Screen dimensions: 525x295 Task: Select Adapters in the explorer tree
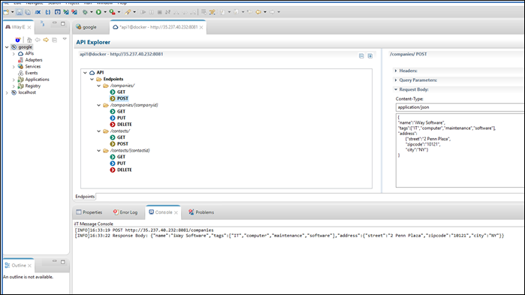[x=34, y=60]
